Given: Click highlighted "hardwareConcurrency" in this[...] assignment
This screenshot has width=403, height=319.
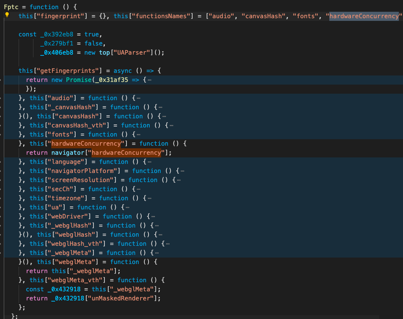Looking at the screenshot, I should [86, 144].
